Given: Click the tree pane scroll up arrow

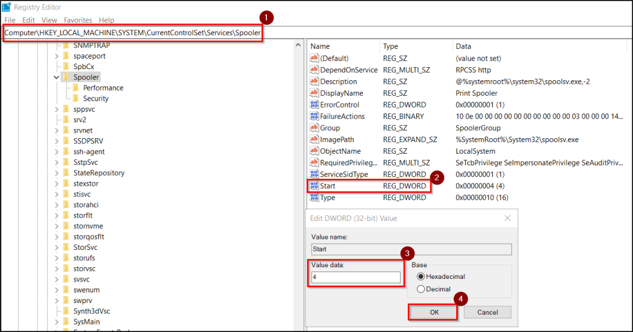Looking at the screenshot, I should pyautogui.click(x=298, y=45).
